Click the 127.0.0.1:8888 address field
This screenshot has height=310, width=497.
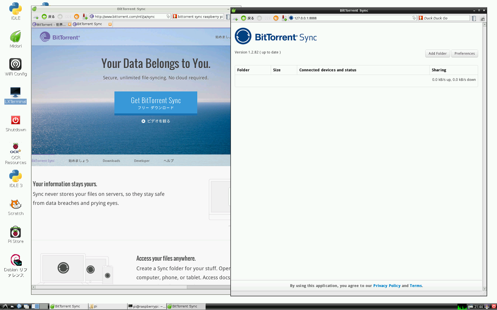[x=352, y=18]
